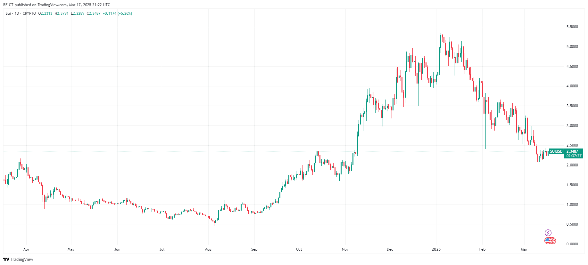Click the Oct label on time axis

pos(299,249)
